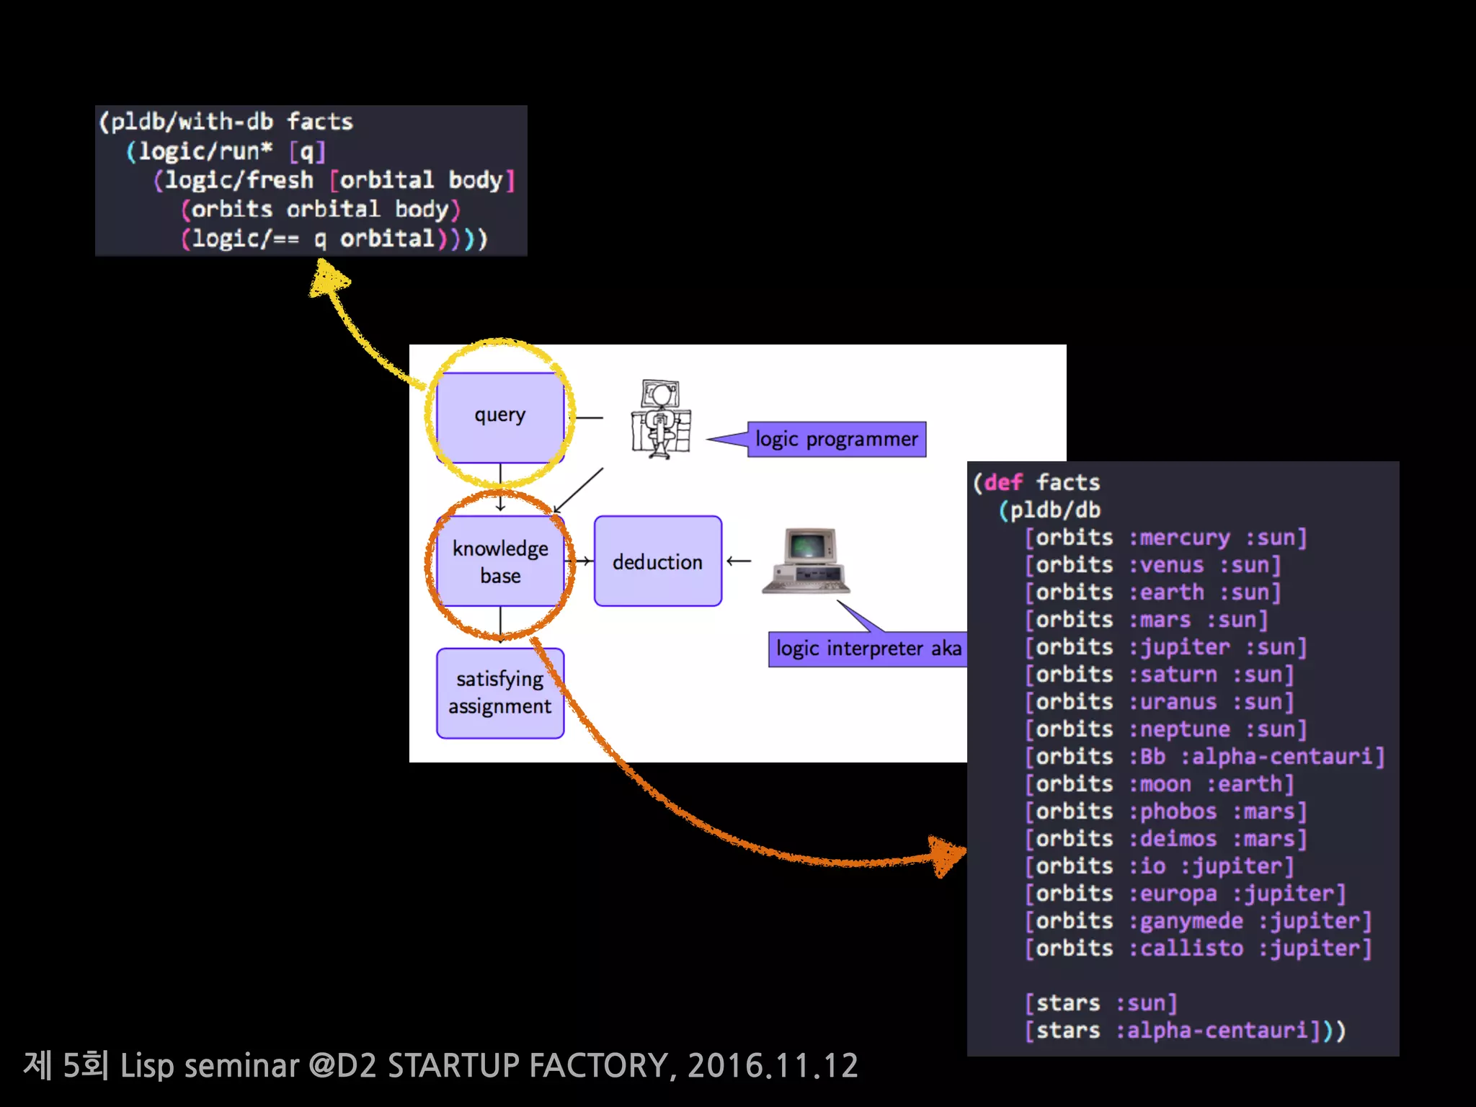Click the deduction box
The image size is (1476, 1107).
click(657, 561)
